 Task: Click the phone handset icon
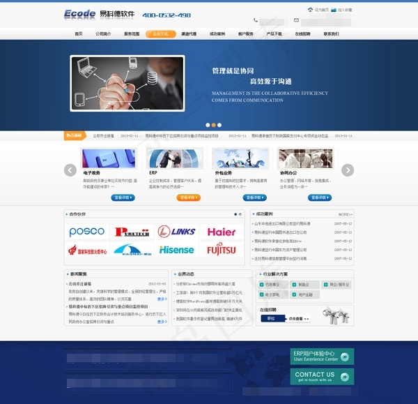point(256,20)
